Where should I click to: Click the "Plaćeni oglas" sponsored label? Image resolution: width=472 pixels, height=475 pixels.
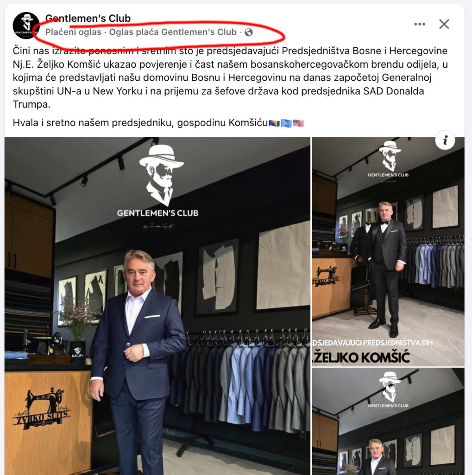point(73,32)
